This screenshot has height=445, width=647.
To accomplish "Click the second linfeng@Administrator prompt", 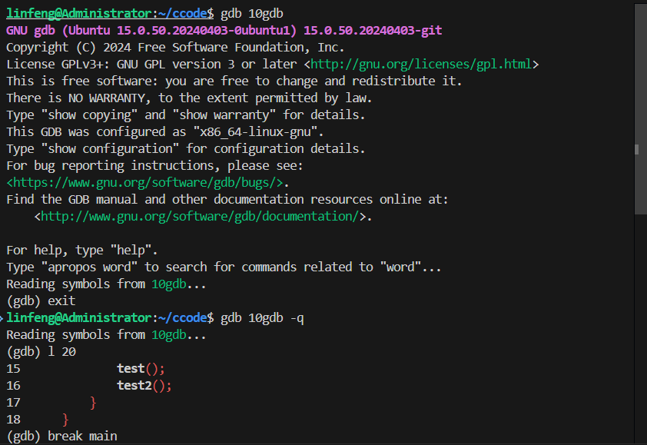I will 79,318.
